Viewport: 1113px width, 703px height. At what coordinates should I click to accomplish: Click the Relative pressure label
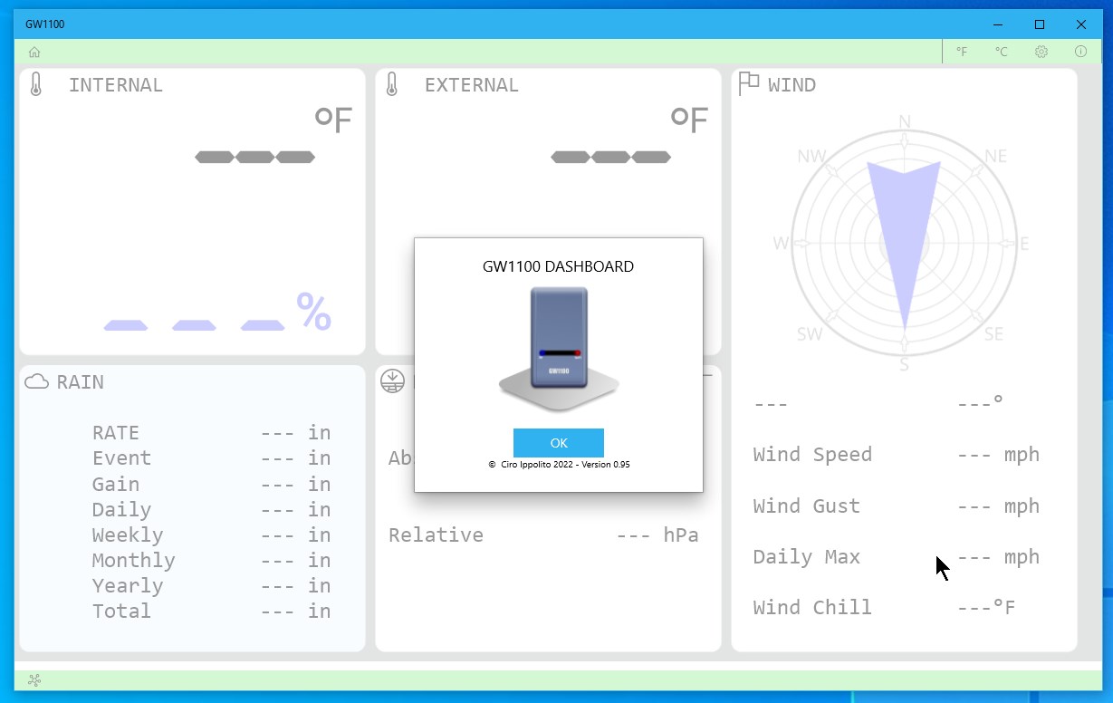coord(436,535)
